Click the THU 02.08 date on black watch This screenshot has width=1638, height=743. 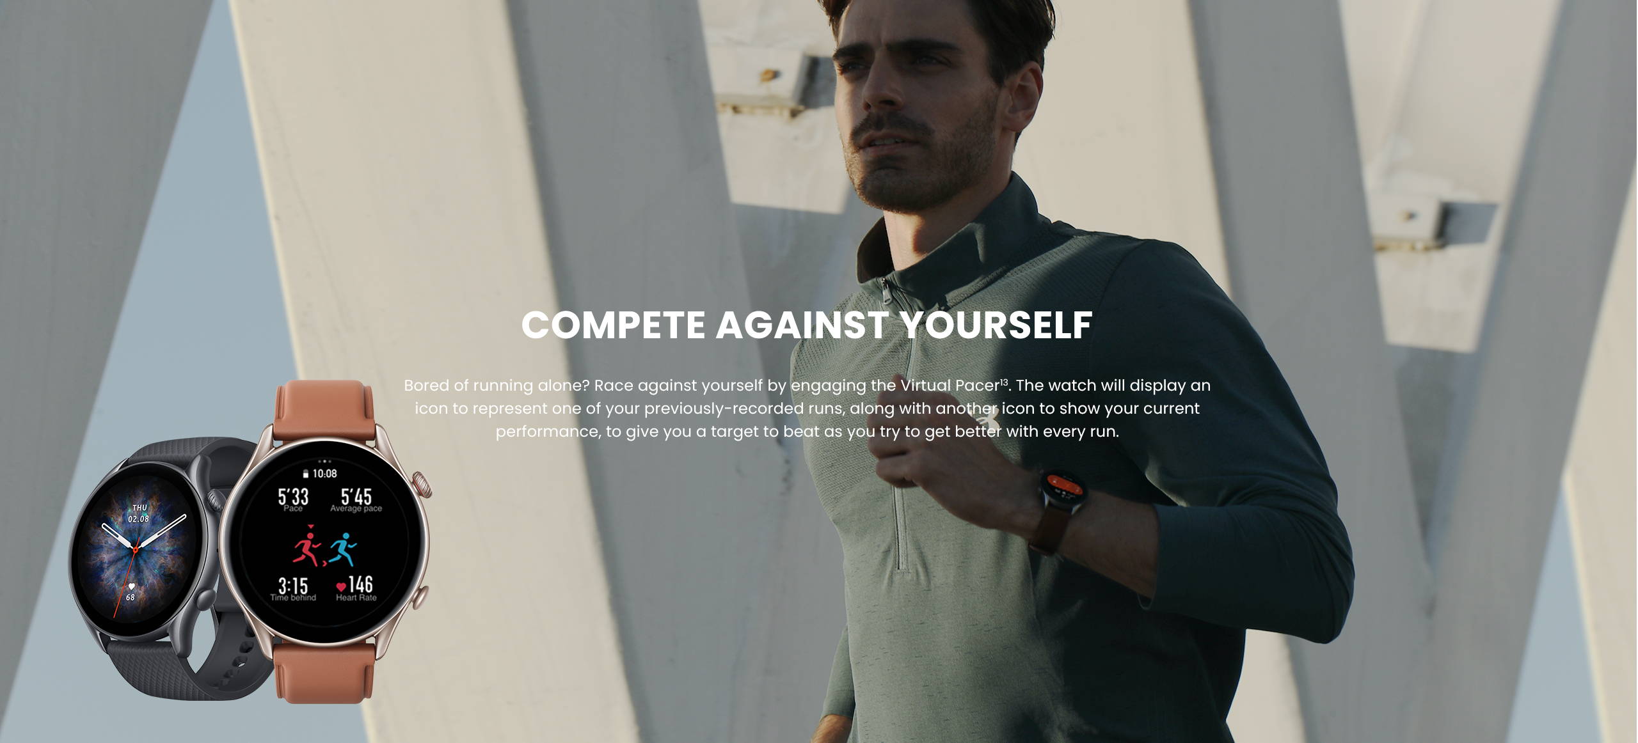pos(139,513)
